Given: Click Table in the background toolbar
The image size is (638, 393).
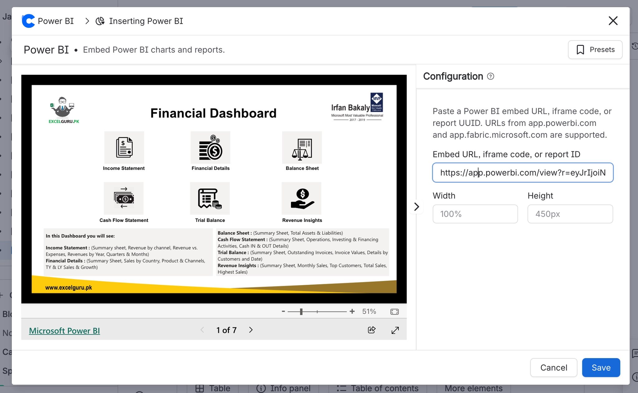Looking at the screenshot, I should click(x=212, y=388).
